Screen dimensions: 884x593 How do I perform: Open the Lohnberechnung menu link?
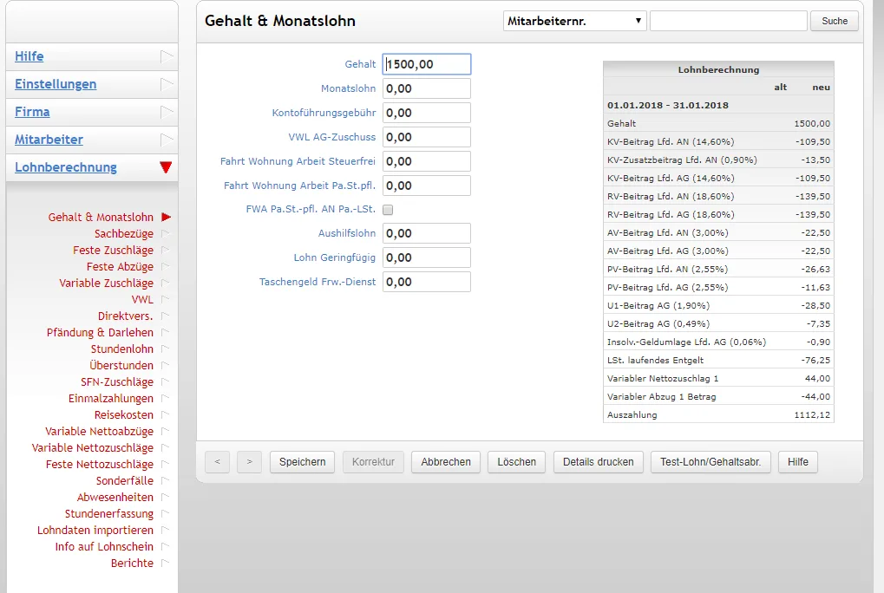pyautogui.click(x=66, y=167)
